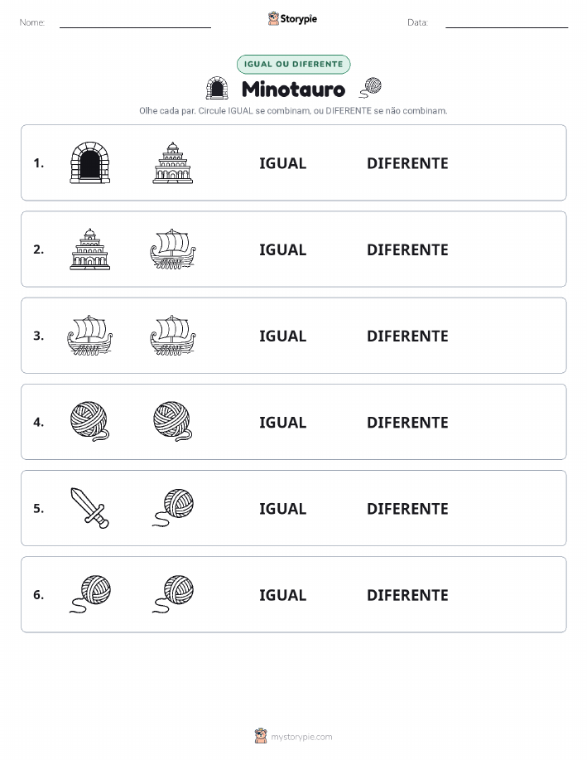Click the palace icon in row 2

pyautogui.click(x=90, y=249)
